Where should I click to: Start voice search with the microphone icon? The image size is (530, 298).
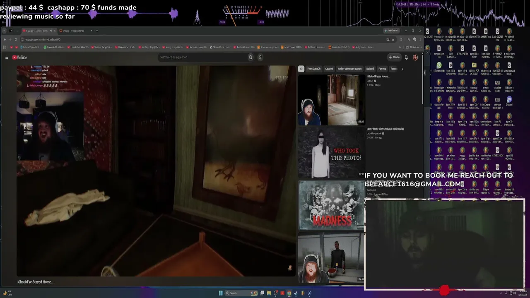point(260,57)
